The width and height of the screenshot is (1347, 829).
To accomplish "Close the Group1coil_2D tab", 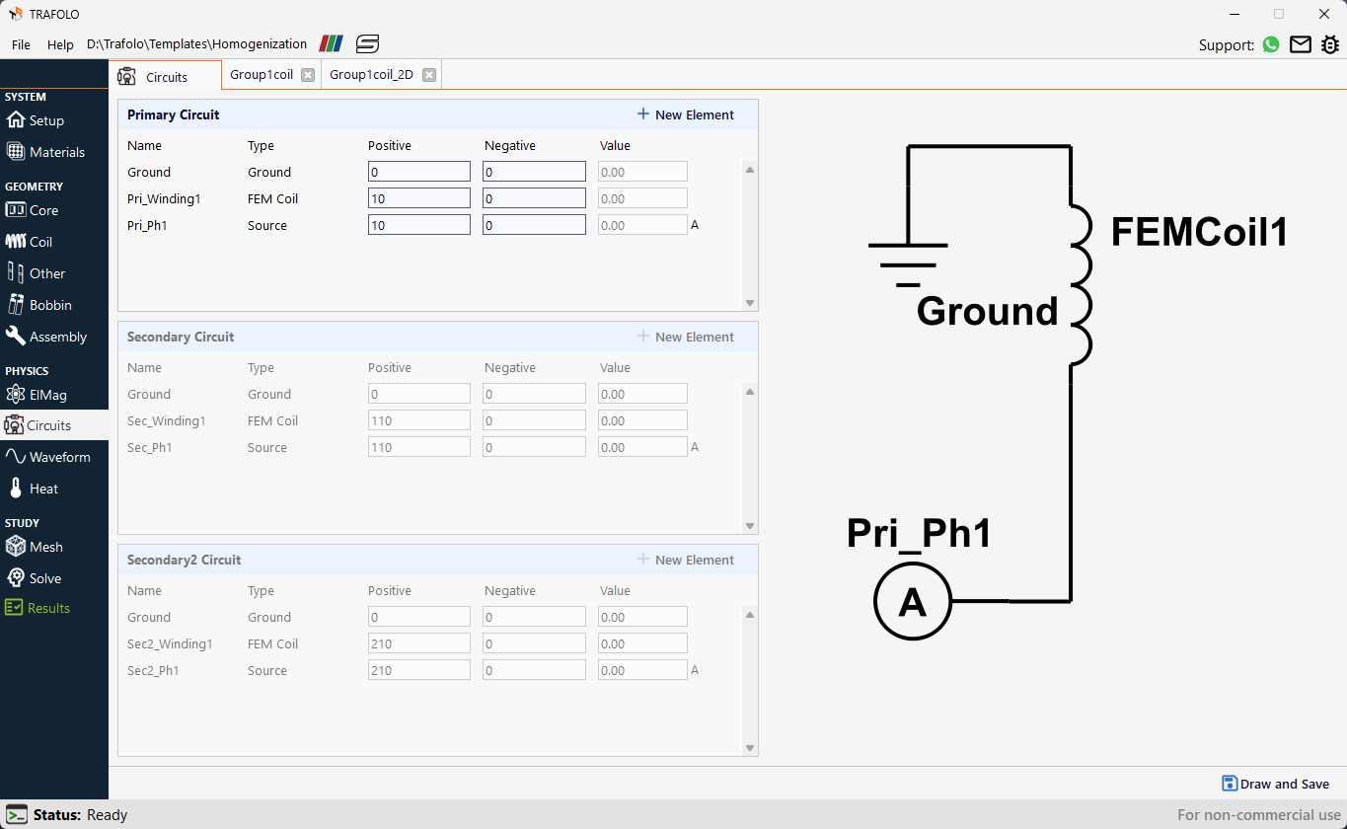I will click(x=428, y=75).
